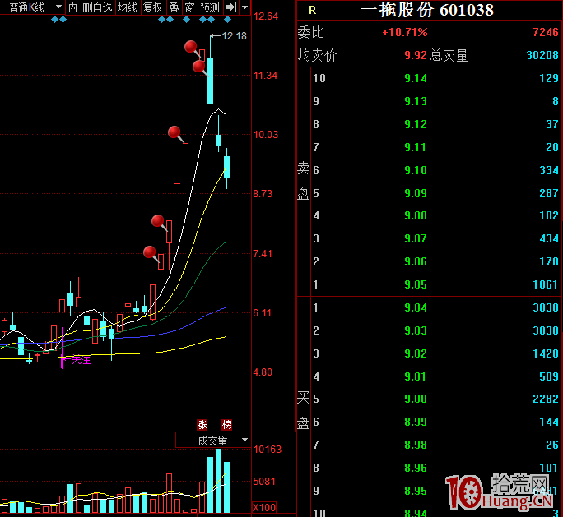
Task: Select buy level 3 price 9.02
Action: [416, 353]
